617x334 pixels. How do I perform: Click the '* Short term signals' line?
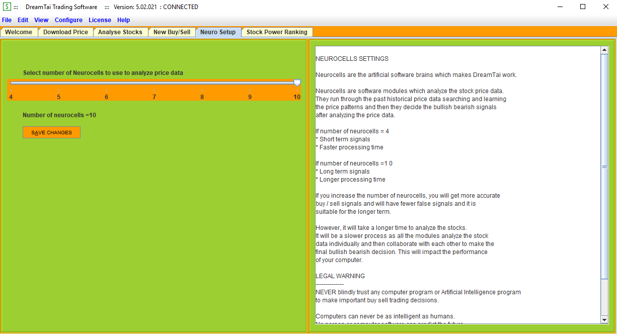coord(343,139)
